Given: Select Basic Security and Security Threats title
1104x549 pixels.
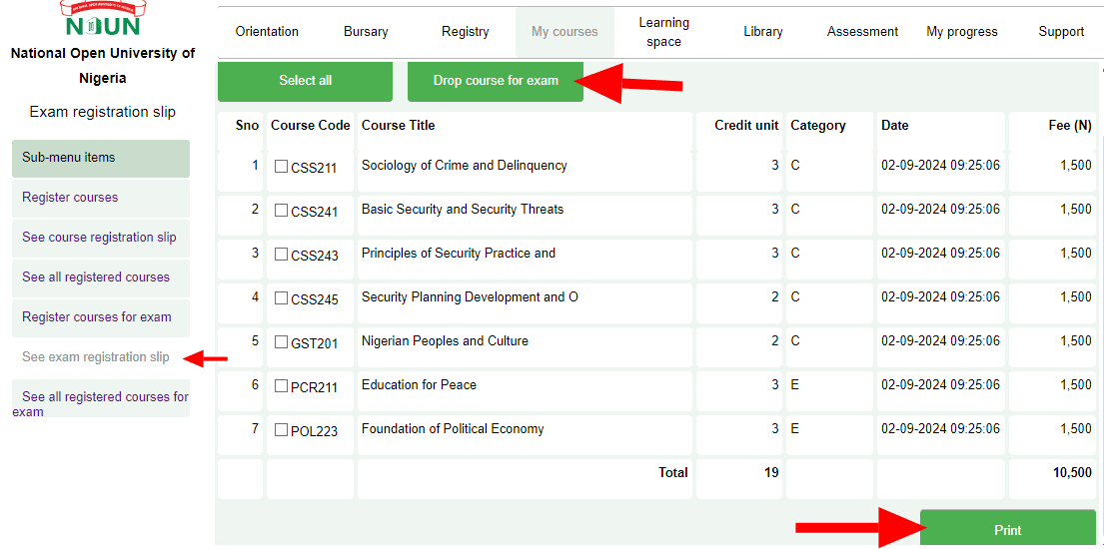Looking at the screenshot, I should pyautogui.click(x=463, y=210).
